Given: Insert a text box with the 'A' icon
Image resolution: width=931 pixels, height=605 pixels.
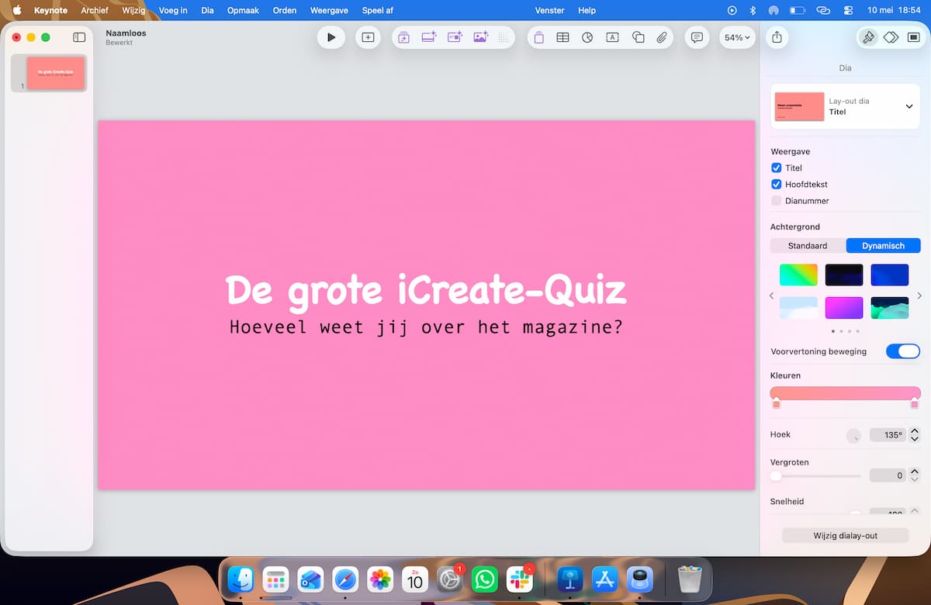Looking at the screenshot, I should click(x=612, y=37).
